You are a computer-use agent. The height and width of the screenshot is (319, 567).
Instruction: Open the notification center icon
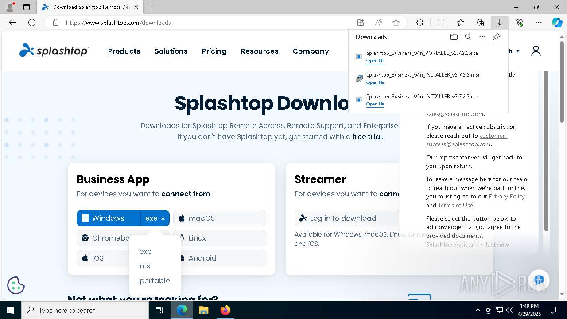pos(552,310)
